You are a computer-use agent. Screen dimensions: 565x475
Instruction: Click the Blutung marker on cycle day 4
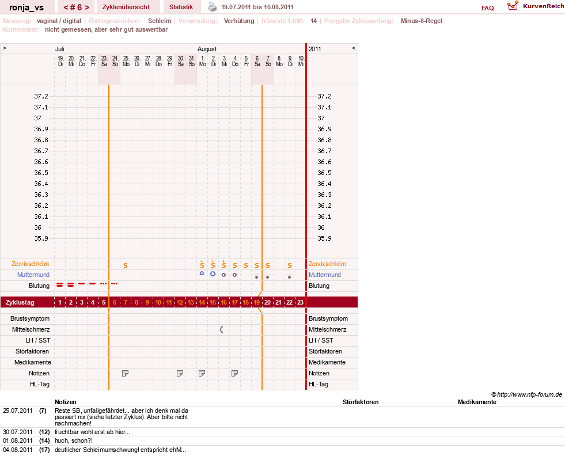[93, 284]
